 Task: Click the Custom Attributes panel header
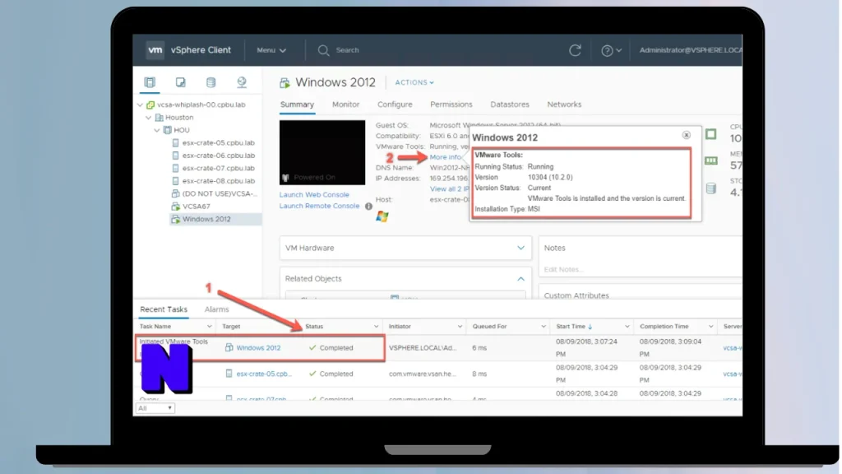coord(576,295)
